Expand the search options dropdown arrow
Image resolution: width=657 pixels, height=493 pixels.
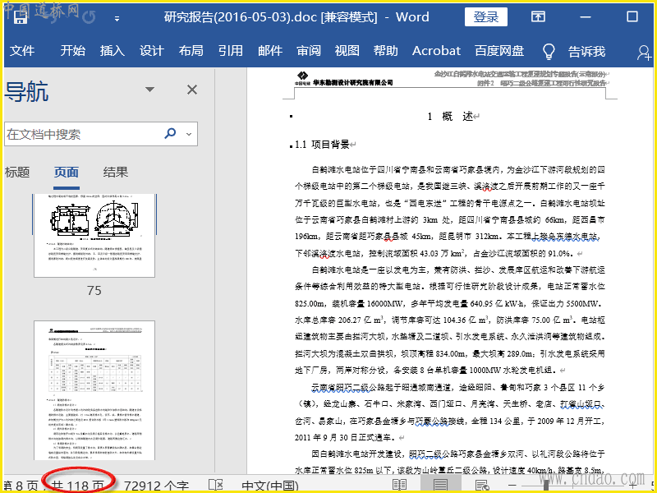point(189,134)
